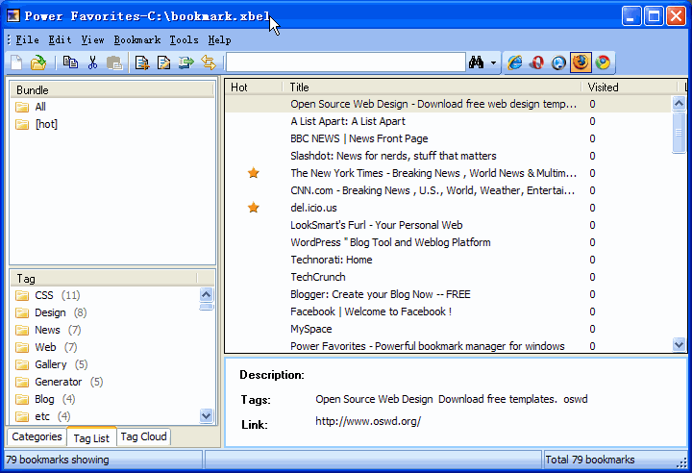Select the LookSmart's Furl bookmark

click(448, 225)
